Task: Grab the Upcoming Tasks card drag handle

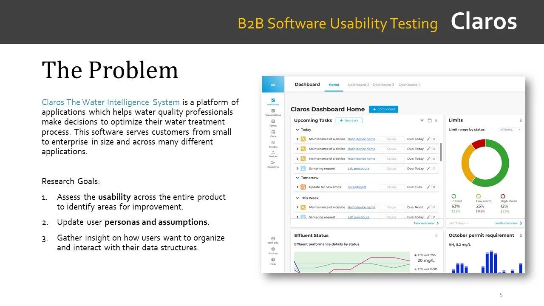Action: pyautogui.click(x=436, y=120)
